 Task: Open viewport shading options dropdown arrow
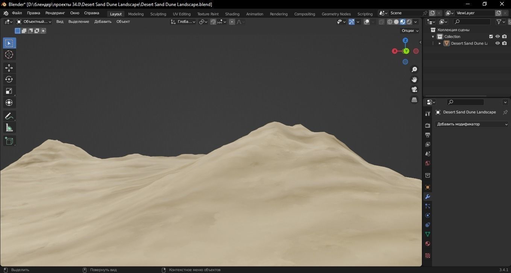415,22
